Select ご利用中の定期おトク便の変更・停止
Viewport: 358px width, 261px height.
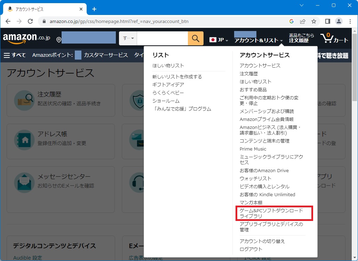(x=269, y=100)
